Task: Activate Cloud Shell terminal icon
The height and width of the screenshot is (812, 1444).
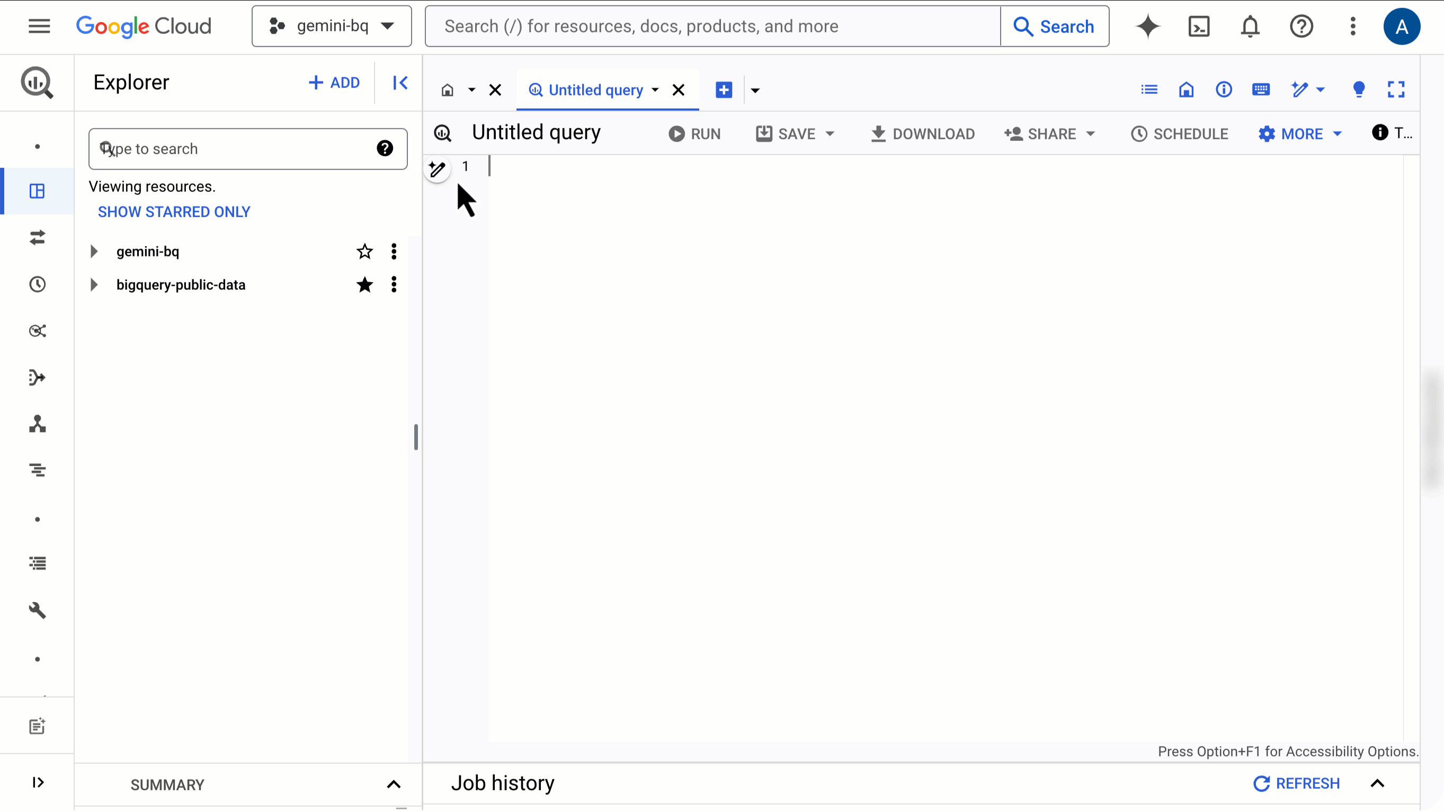Action: 1199,26
